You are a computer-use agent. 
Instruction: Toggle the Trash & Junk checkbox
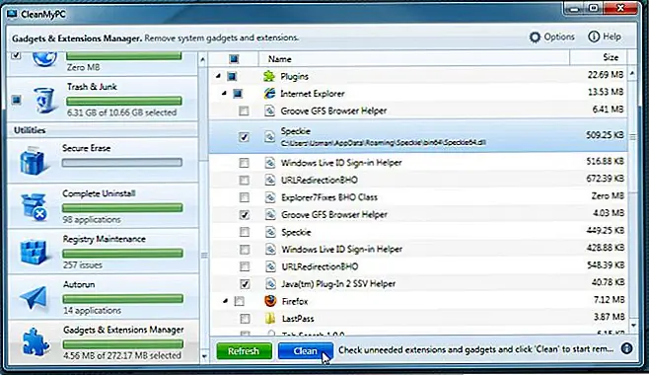[x=16, y=100]
